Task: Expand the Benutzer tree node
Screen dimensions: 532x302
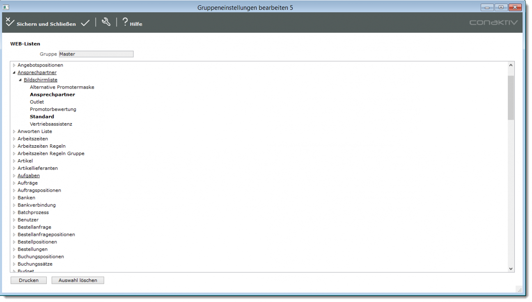Action: (x=14, y=220)
